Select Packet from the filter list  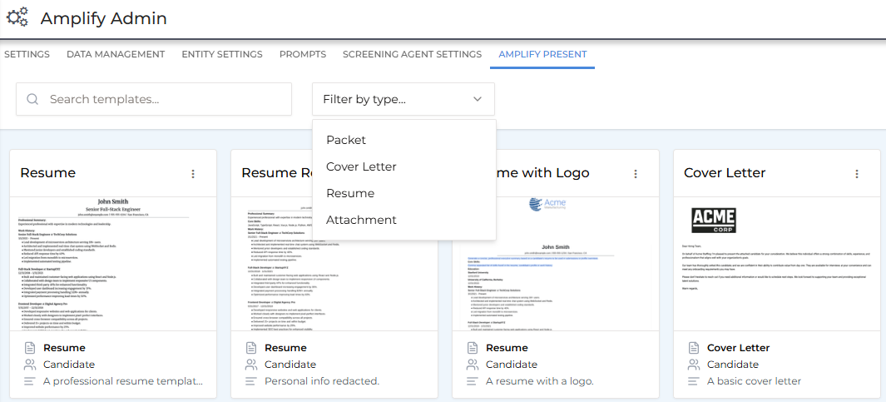[346, 140]
